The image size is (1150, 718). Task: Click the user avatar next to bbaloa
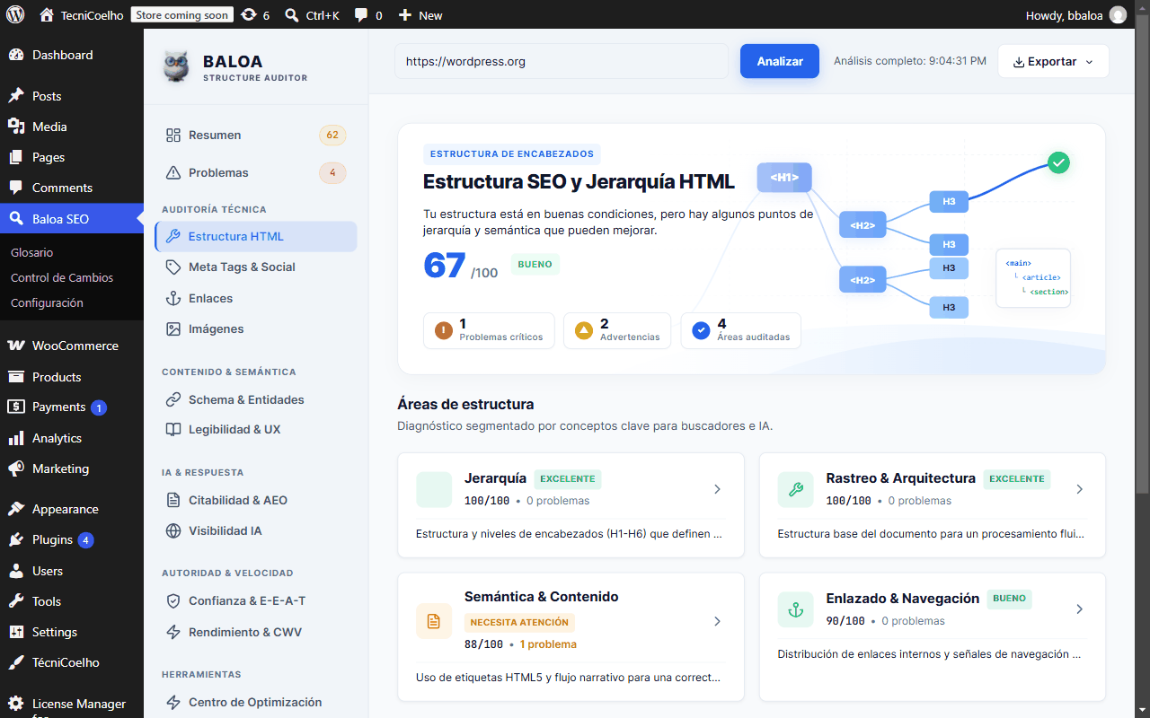tap(1118, 14)
